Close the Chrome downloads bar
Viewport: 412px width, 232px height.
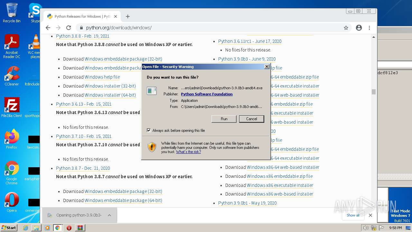pyautogui.click(x=370, y=215)
